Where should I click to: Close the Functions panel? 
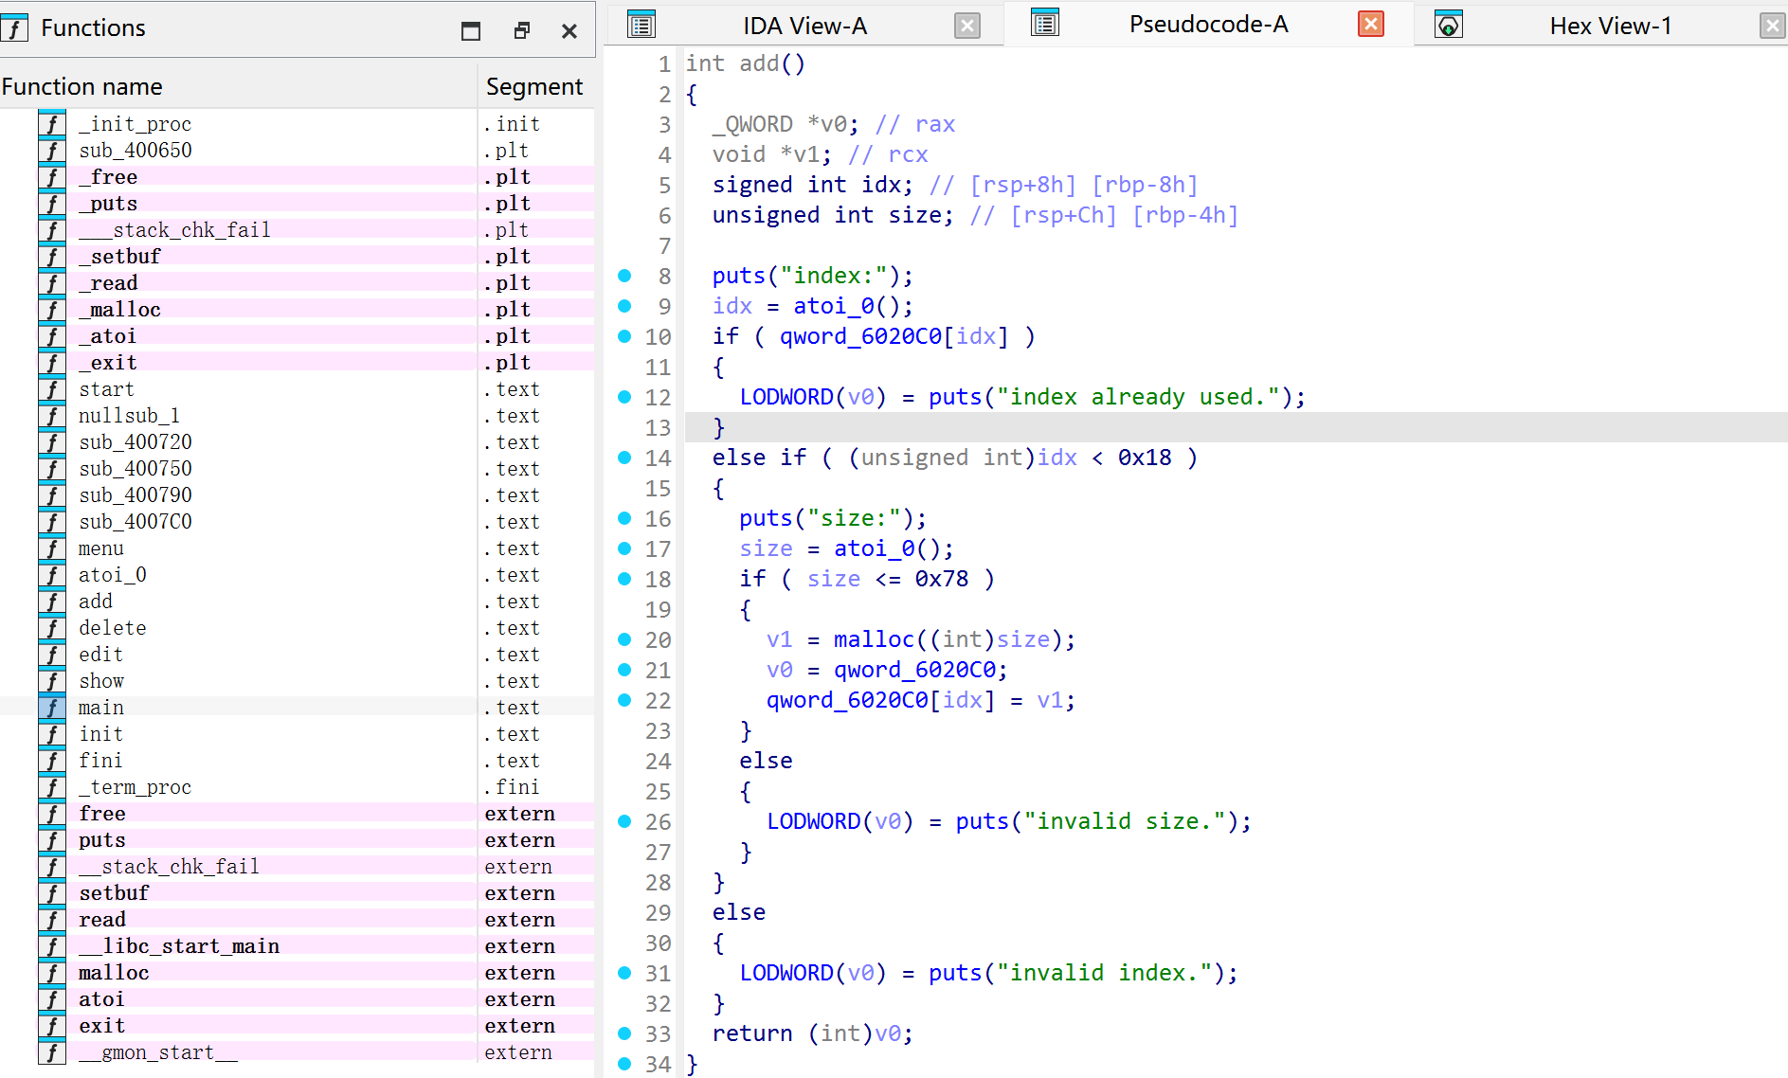[569, 30]
